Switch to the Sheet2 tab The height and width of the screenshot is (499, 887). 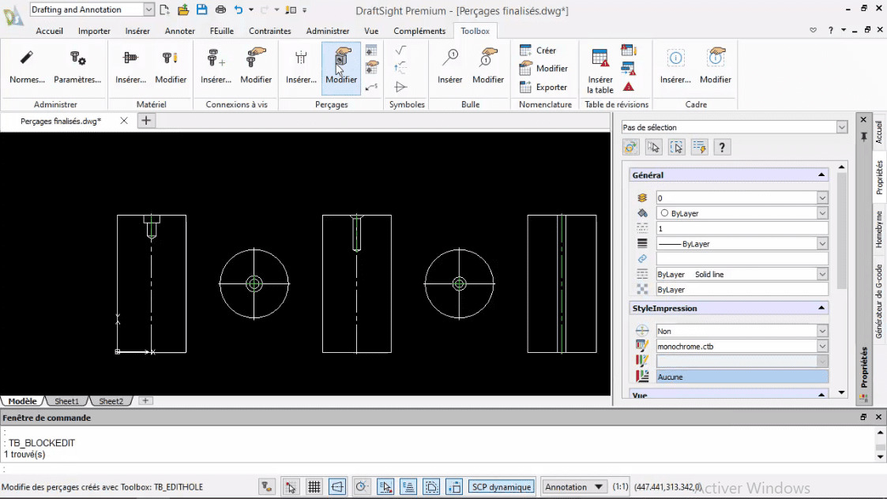(111, 401)
